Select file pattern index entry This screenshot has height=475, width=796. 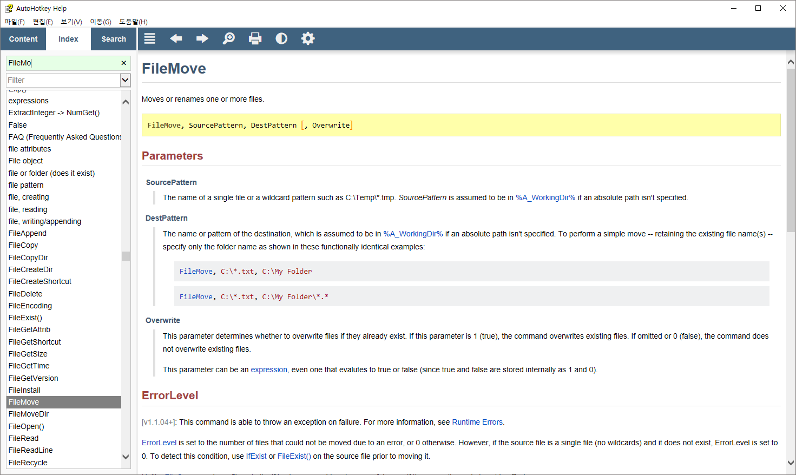64,185
